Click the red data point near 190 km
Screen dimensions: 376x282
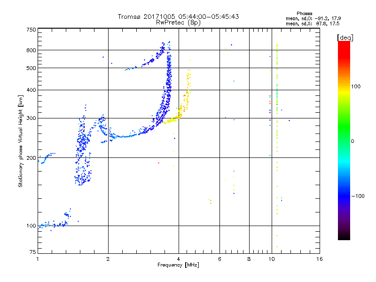pos(158,163)
